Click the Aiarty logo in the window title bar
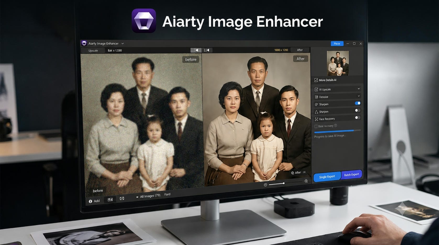This screenshot has height=245, width=439. [84, 43]
